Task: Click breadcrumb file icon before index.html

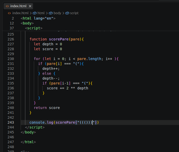Action: 9,13
